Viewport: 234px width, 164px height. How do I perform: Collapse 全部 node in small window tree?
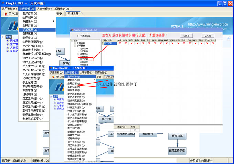(51, 96)
